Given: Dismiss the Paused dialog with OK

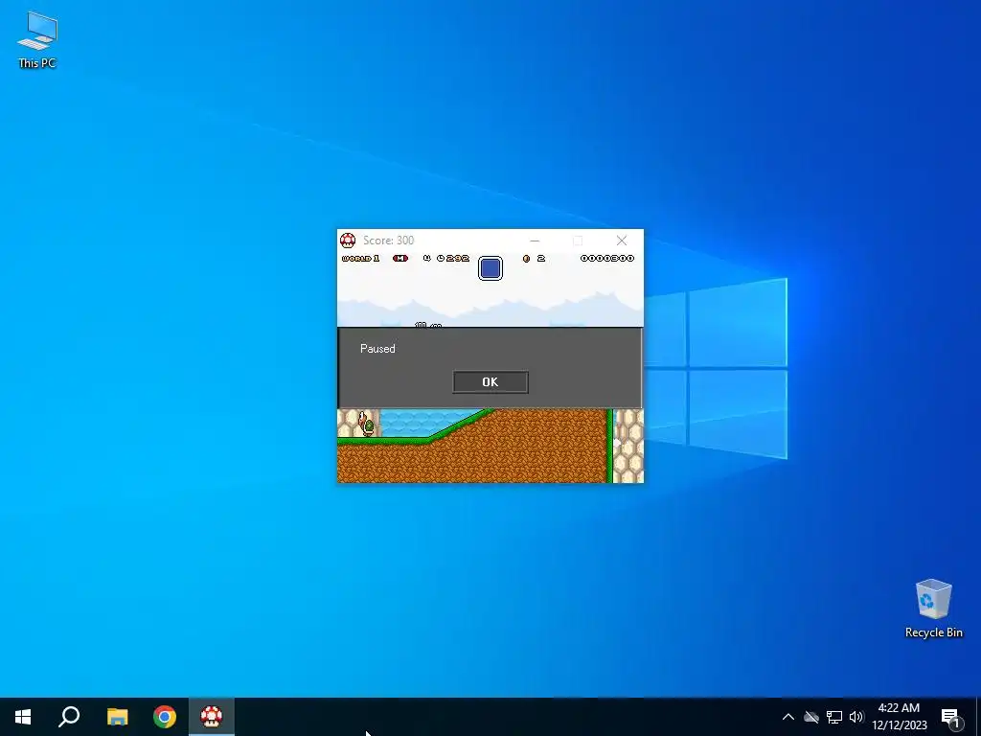Looking at the screenshot, I should [490, 381].
